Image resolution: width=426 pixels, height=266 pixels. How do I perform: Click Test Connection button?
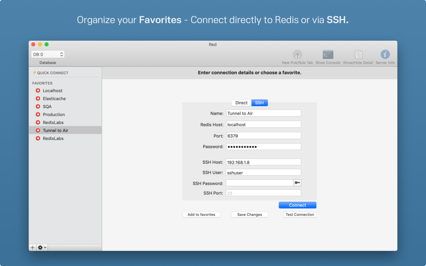pyautogui.click(x=300, y=214)
